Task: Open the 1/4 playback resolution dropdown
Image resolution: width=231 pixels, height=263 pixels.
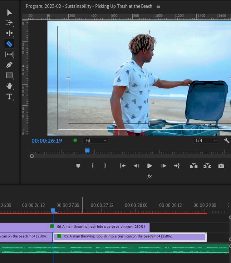Action: [206, 141]
